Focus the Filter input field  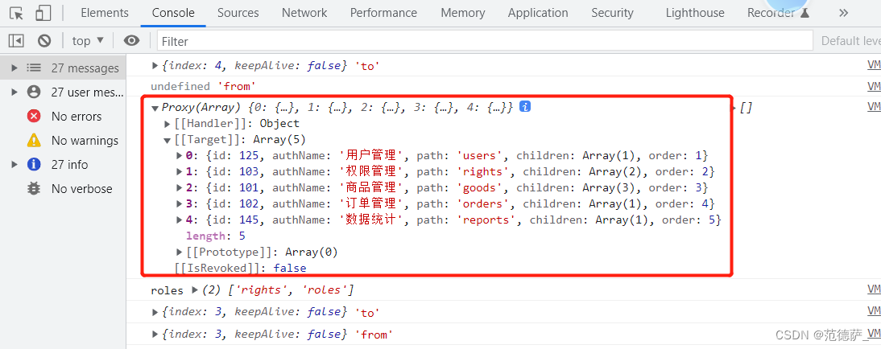(x=485, y=40)
